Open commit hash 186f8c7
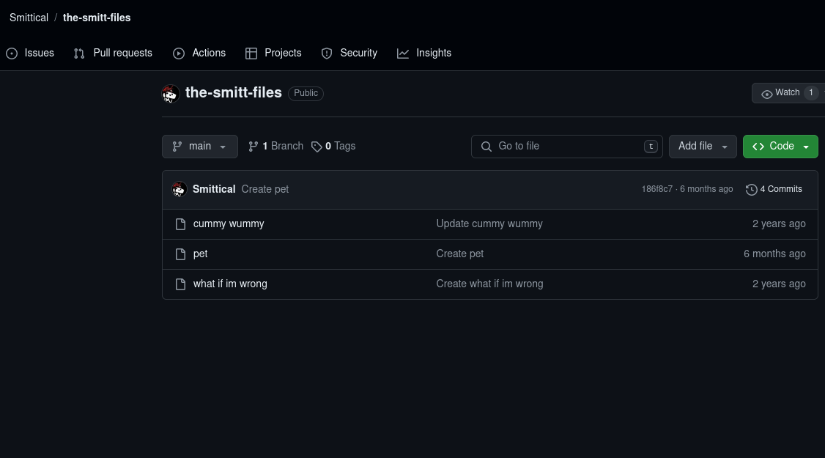This screenshot has height=458, width=825. pos(656,189)
